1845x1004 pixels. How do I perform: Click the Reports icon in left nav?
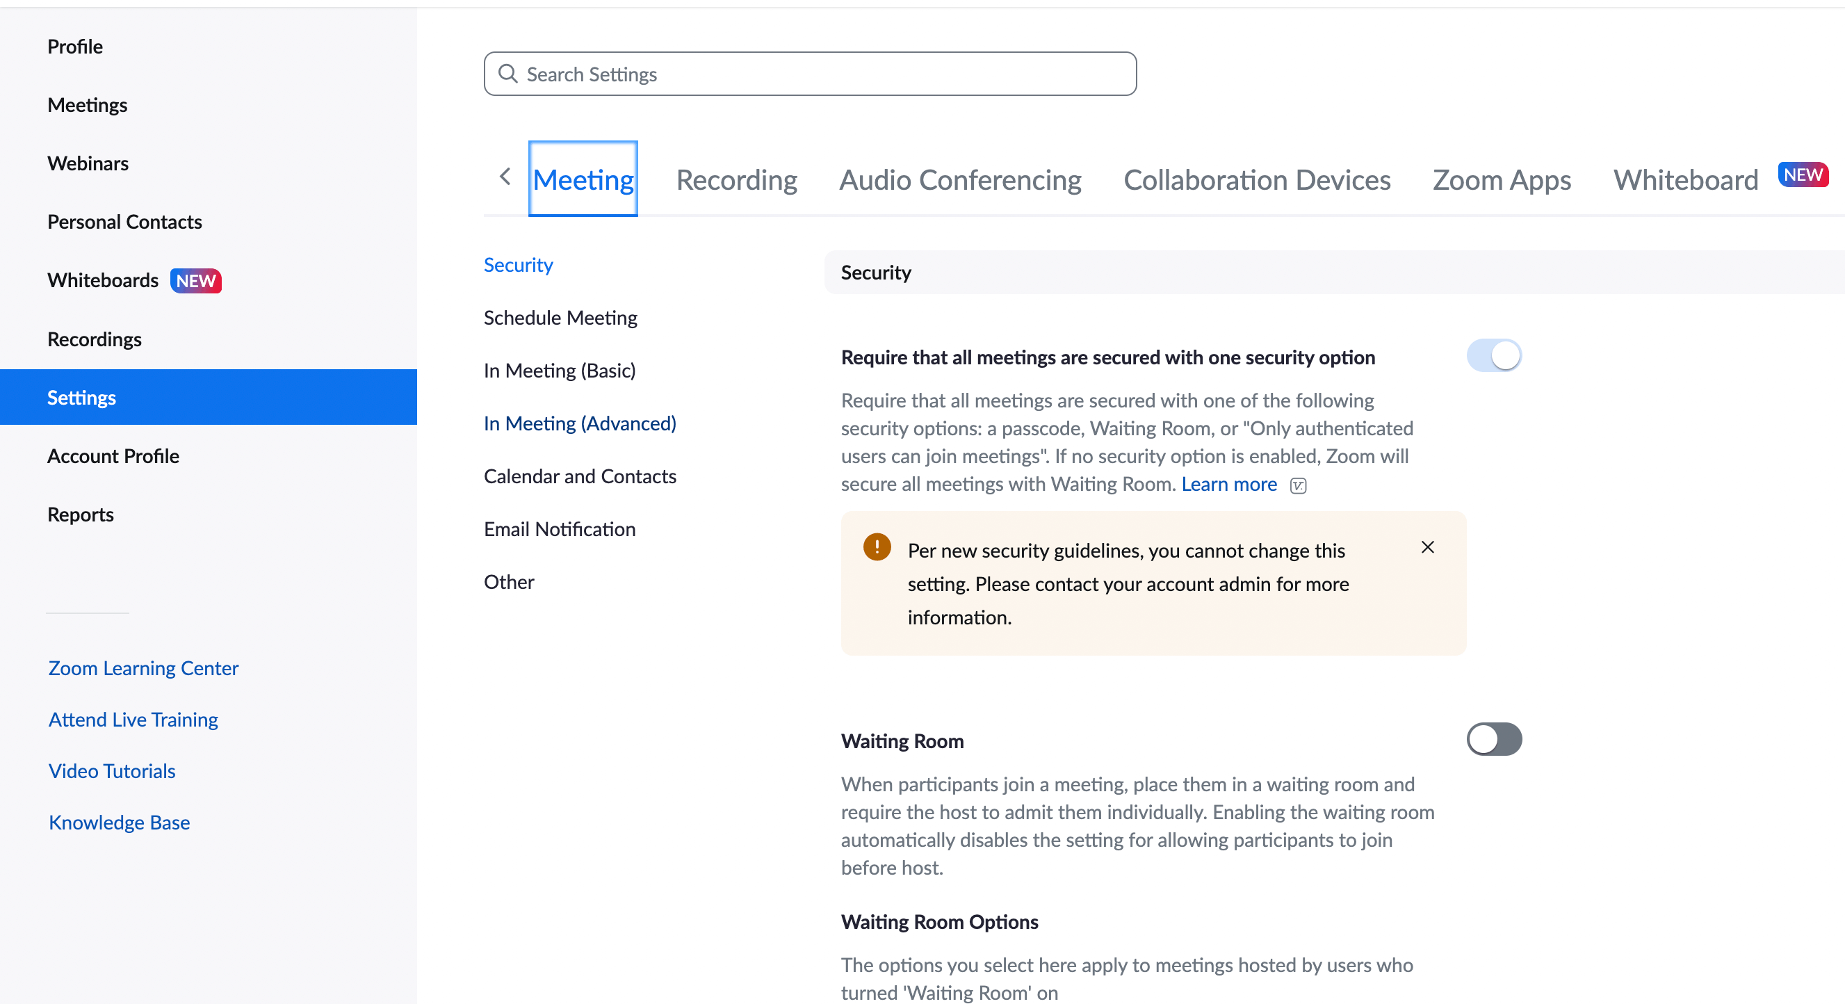81,515
